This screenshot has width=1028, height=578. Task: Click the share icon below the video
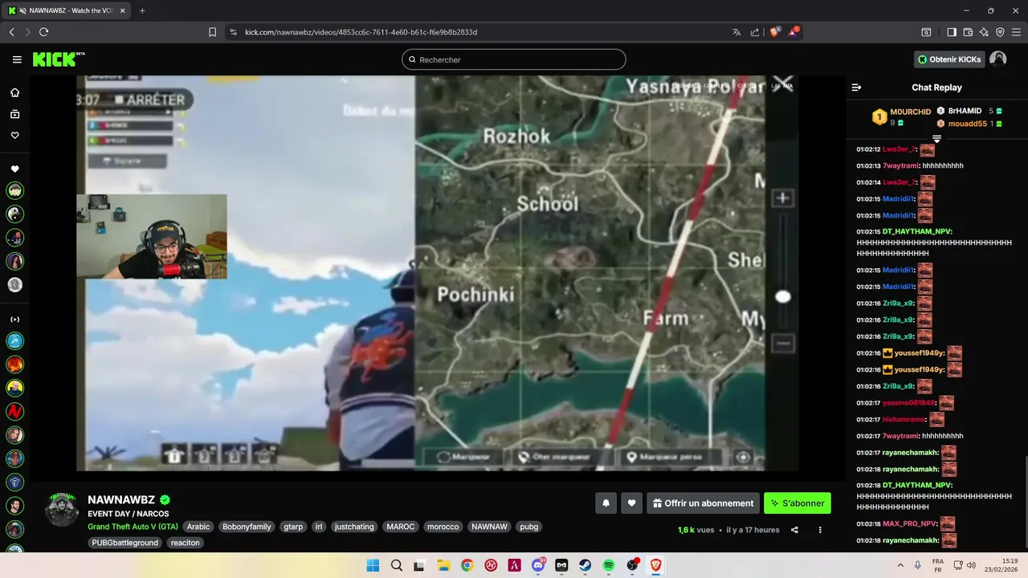coord(794,530)
